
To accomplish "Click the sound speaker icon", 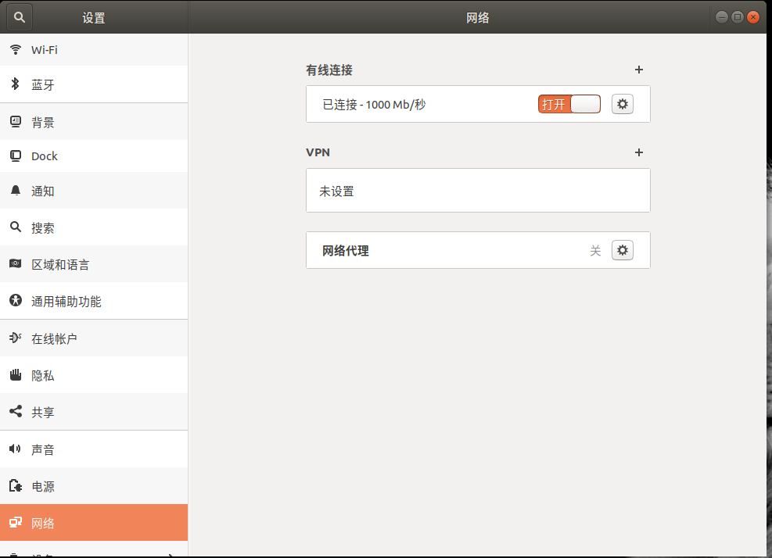I will (x=16, y=449).
